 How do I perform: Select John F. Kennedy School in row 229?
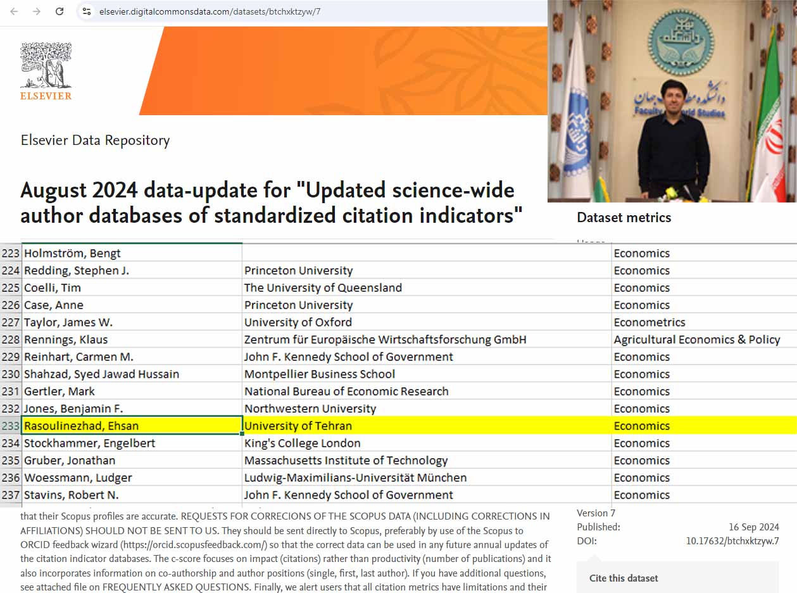(427, 357)
